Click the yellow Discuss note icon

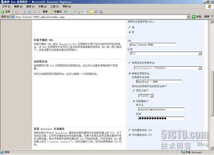pos(91,12)
